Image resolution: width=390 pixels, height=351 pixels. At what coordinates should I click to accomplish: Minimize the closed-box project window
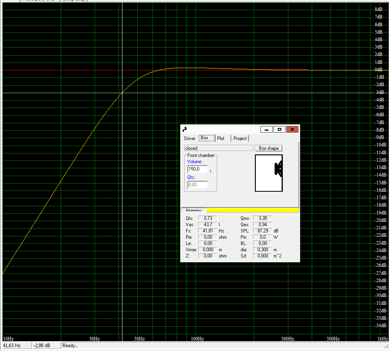pyautogui.click(x=267, y=130)
